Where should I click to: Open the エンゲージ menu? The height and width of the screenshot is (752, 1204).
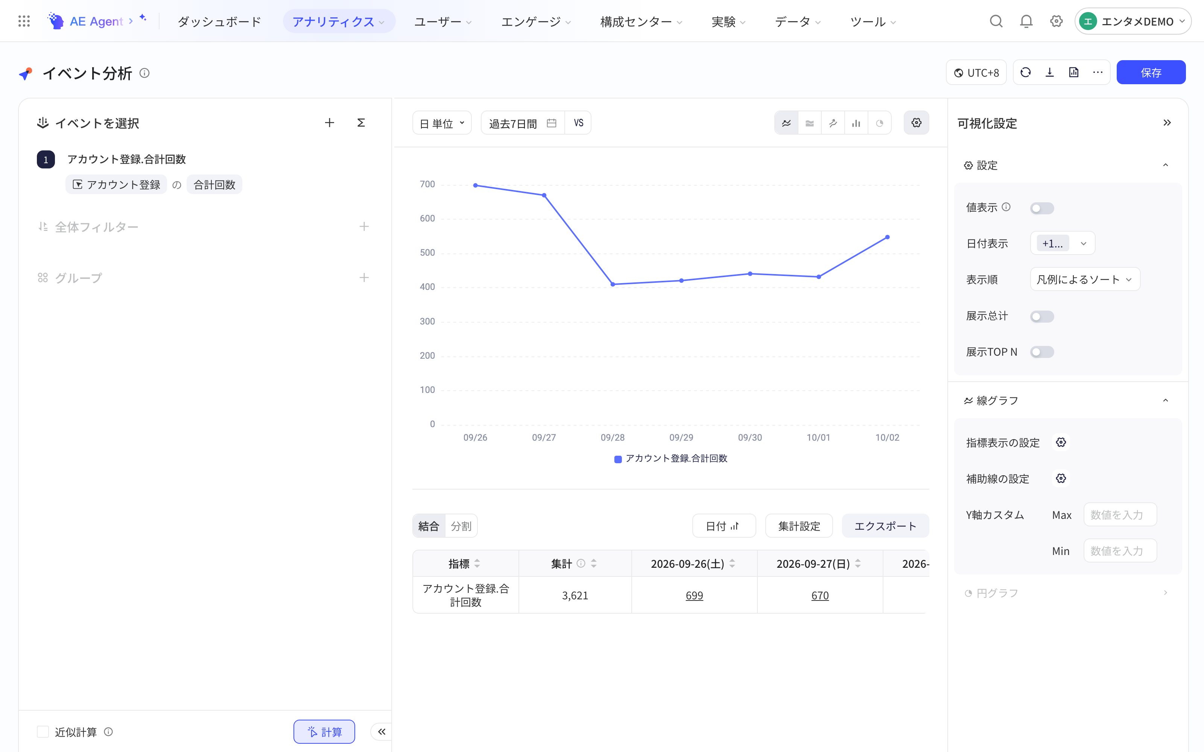point(535,21)
